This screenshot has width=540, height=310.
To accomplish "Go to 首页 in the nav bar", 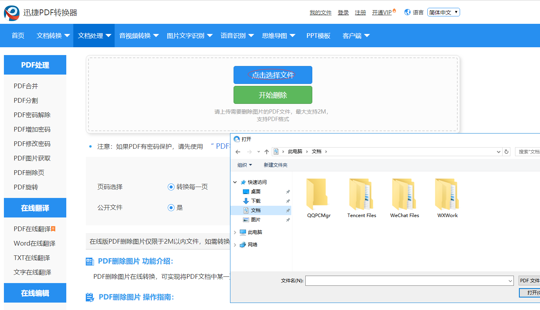I will 18,36.
